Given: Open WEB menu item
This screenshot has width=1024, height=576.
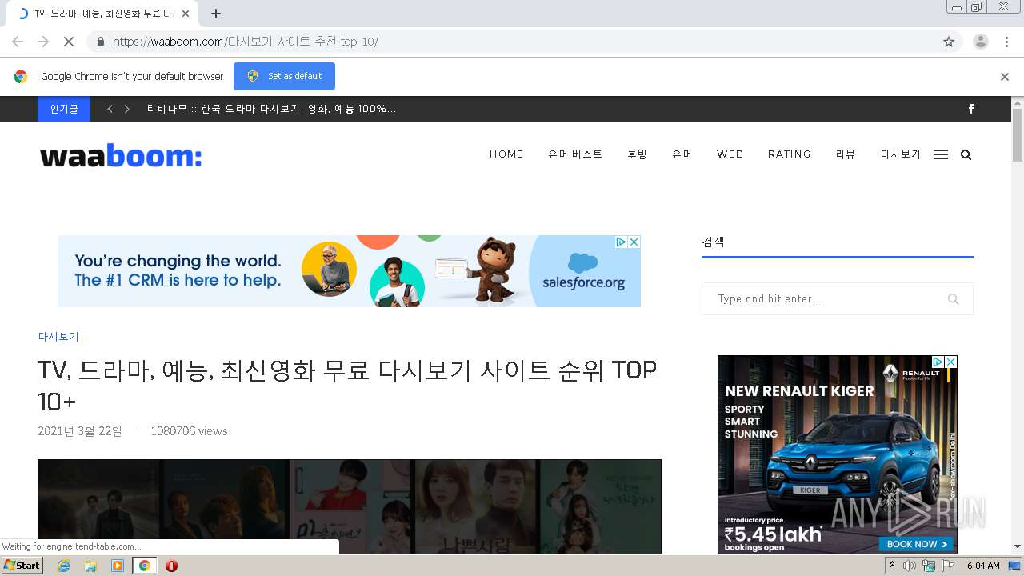Looking at the screenshot, I should click(x=730, y=154).
